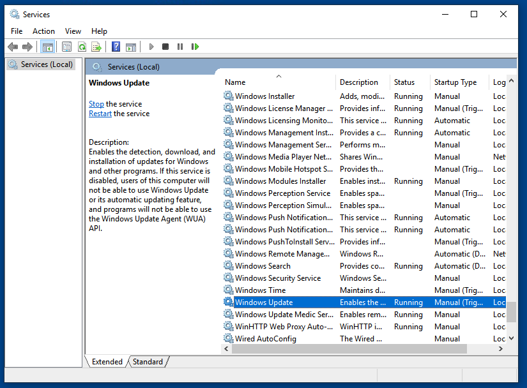This screenshot has height=388, width=527.
Task: Click the Stop the service link
Action: tap(96, 104)
